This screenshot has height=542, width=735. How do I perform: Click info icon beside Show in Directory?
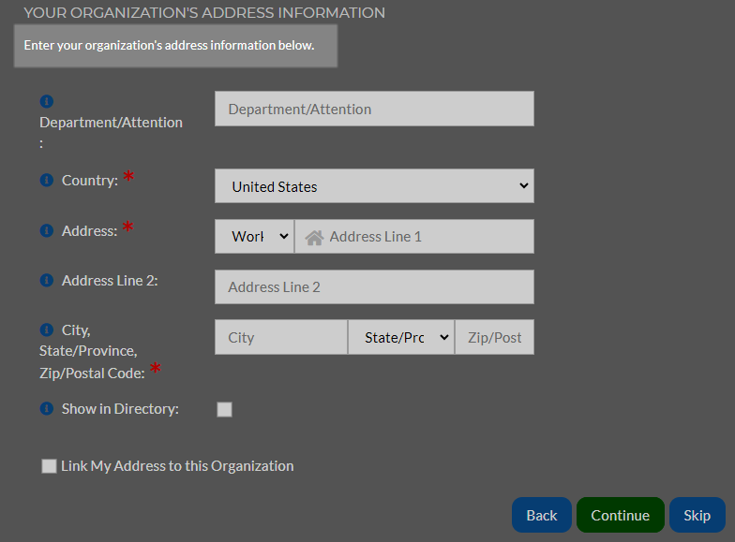(x=47, y=408)
